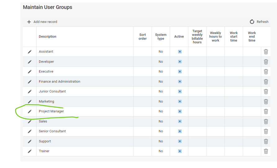The image size is (277, 168).
Task: Delete the Assistant group using trash icon
Action: (266, 52)
